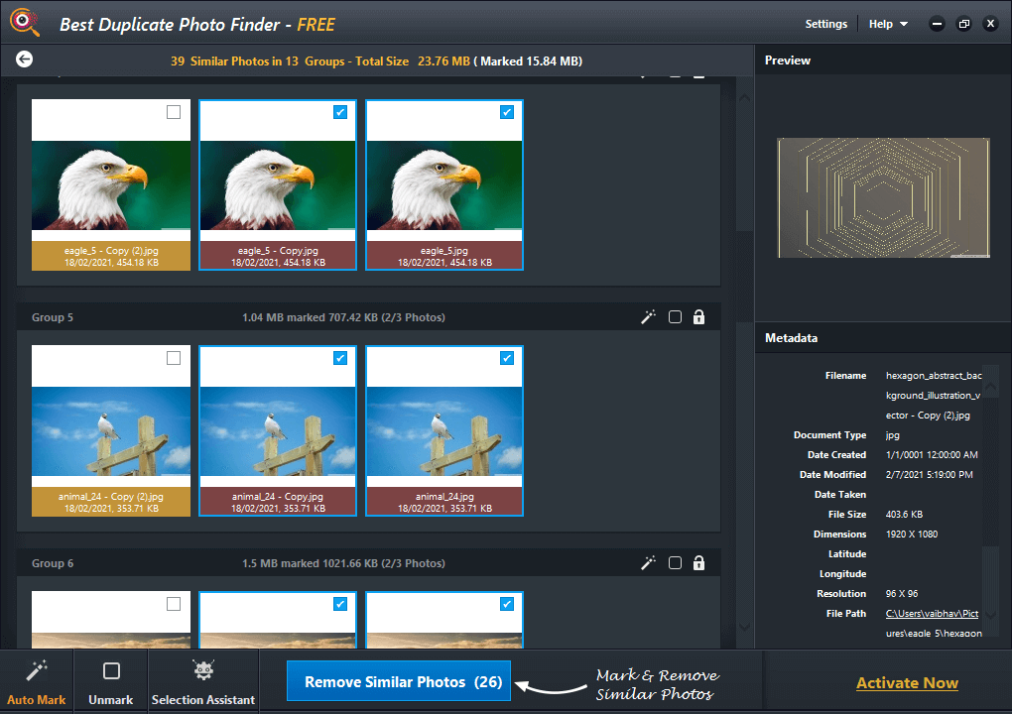Image resolution: width=1012 pixels, height=714 pixels.
Task: Click the Activate Now link
Action: click(x=907, y=682)
